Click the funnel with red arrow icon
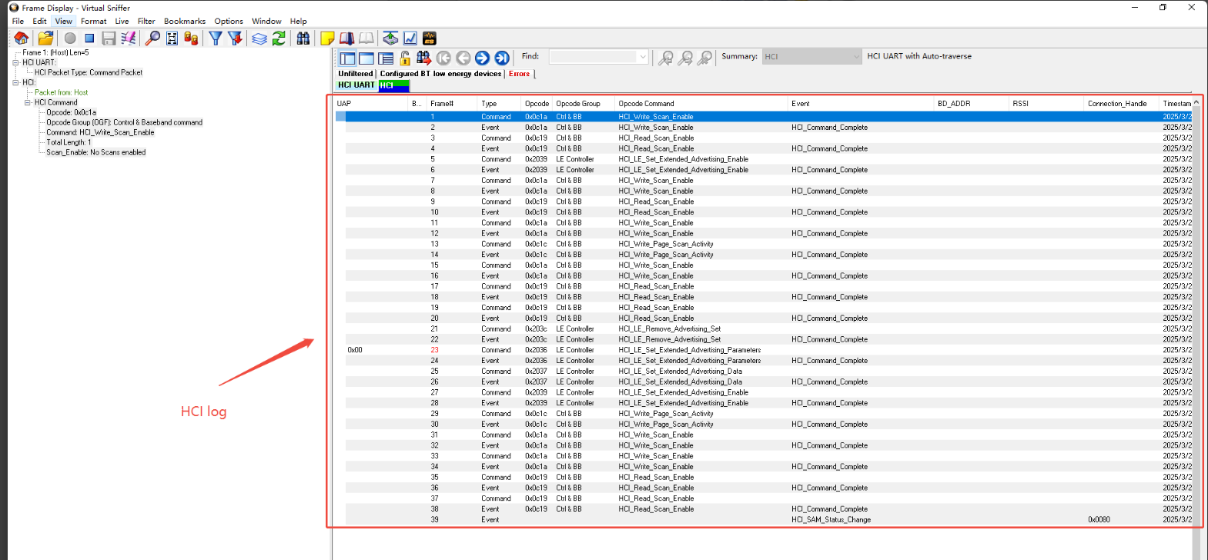This screenshot has height=560, width=1208. 235,38
